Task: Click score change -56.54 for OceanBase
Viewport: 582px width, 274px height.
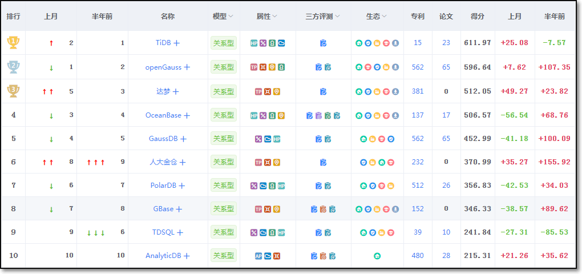Action: (515, 115)
